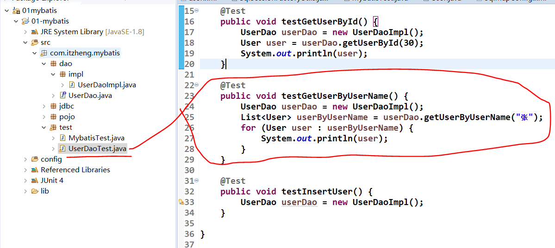
Task: Fold the method at line 15
Action: [x=197, y=11]
